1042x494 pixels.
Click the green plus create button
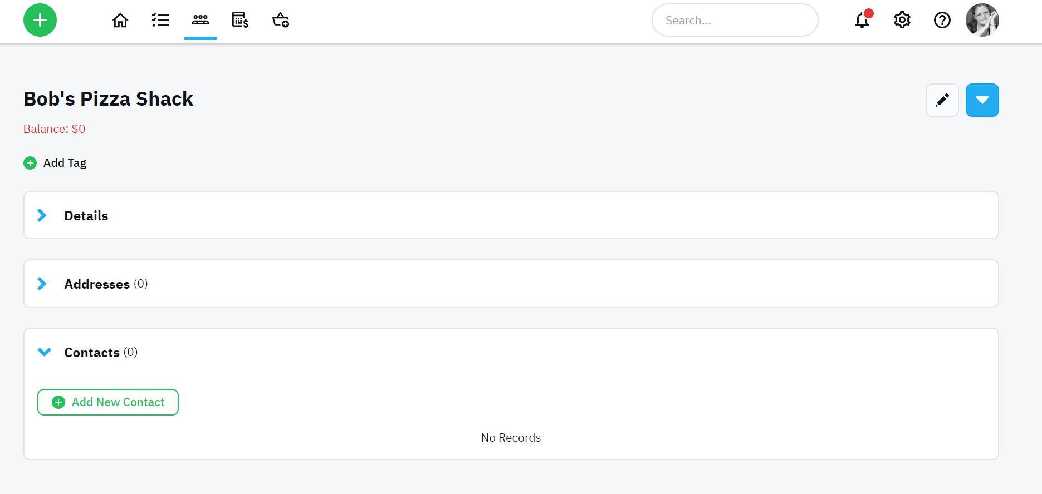pos(40,21)
